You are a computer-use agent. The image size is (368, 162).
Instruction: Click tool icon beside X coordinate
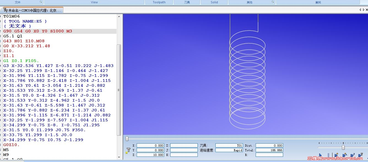point(128,150)
